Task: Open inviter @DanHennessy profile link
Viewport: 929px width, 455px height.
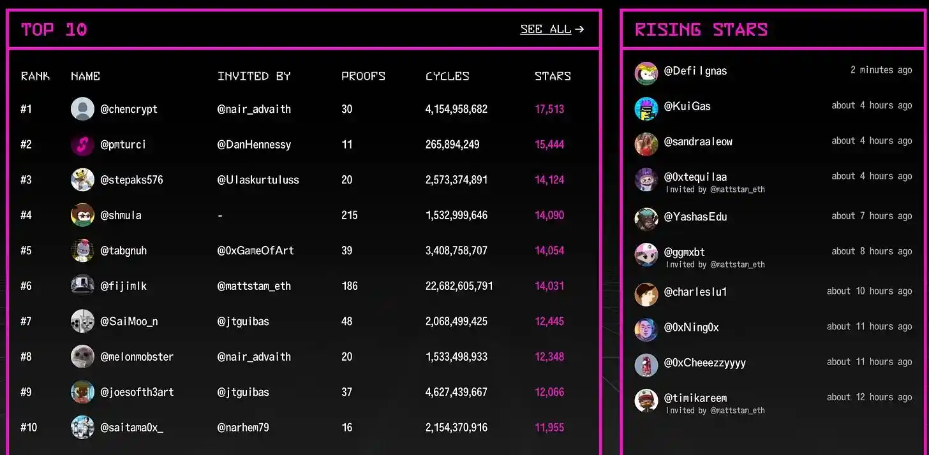Action: 254,145
